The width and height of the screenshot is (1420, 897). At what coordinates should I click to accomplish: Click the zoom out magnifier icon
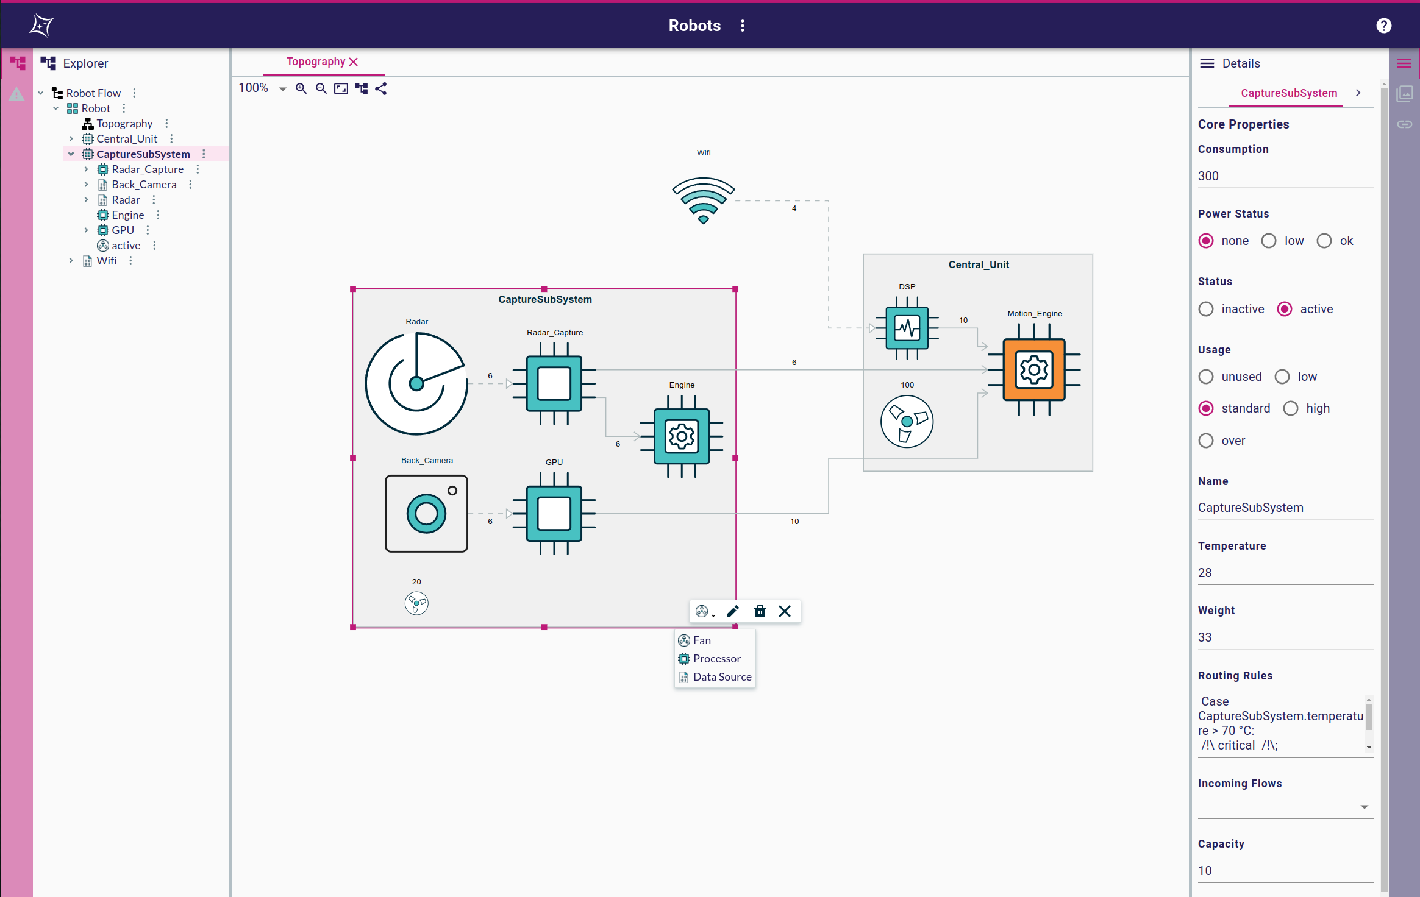(321, 88)
